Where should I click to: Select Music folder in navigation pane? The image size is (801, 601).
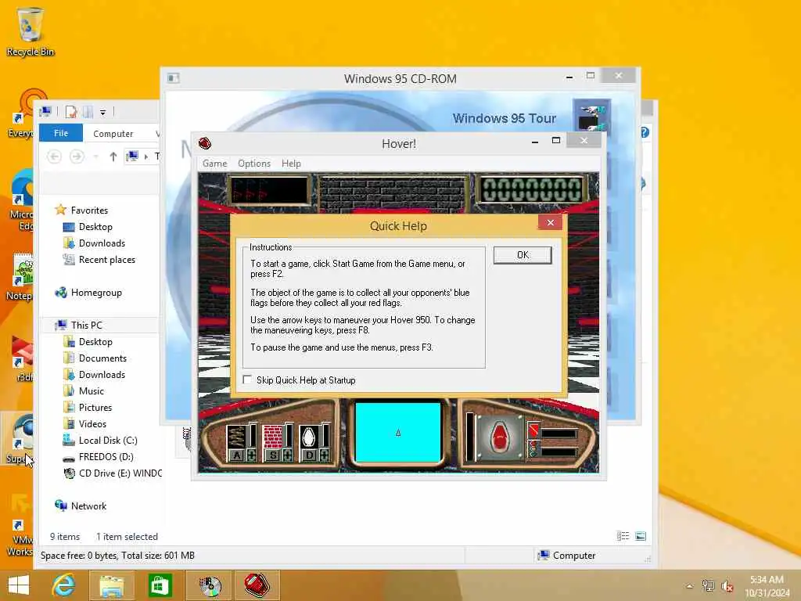(91, 391)
